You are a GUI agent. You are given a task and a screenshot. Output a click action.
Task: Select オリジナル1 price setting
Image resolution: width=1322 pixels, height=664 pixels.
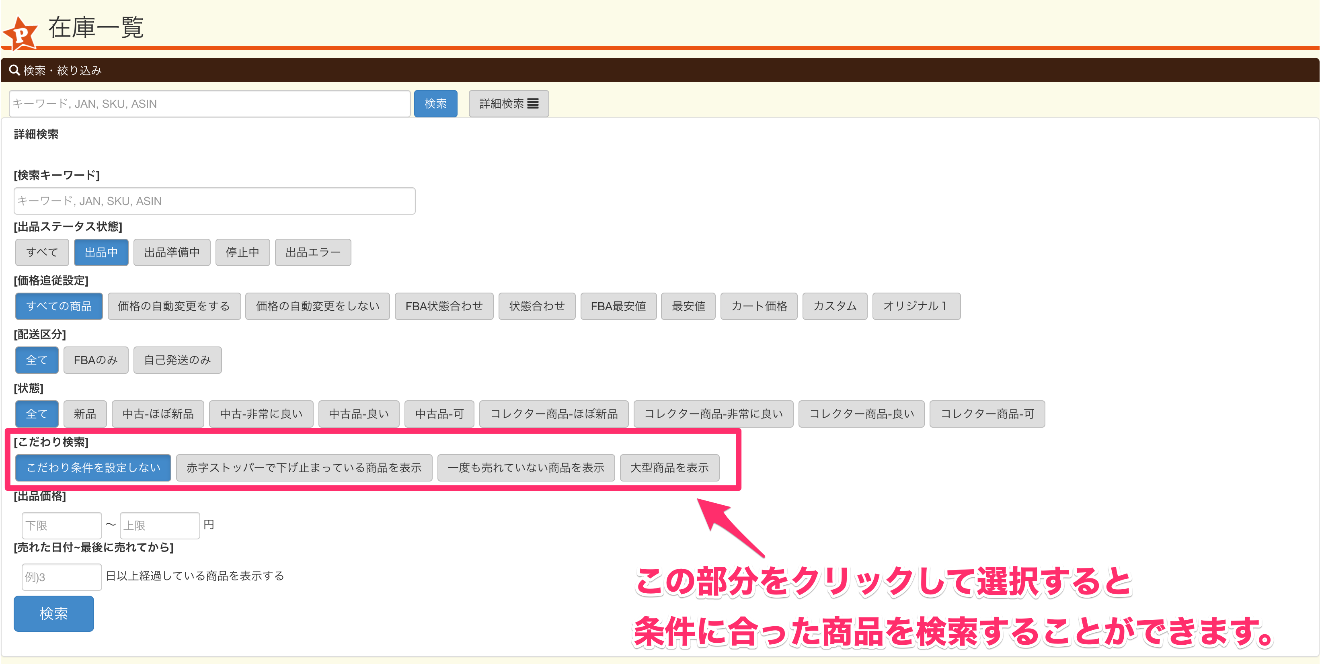pos(916,306)
